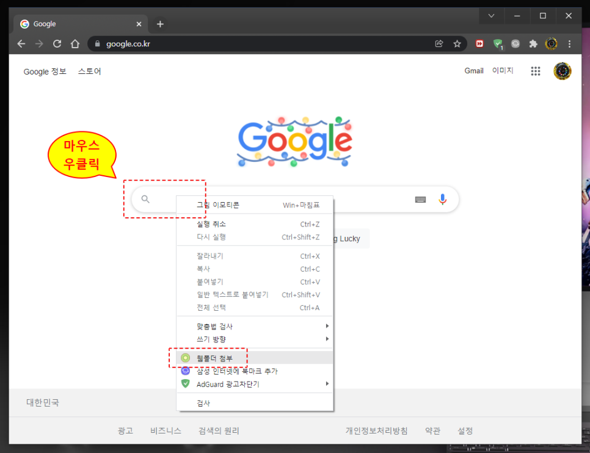The width and height of the screenshot is (590, 453).
Task: Open the 검색의 원리 footer link
Action: (219, 431)
